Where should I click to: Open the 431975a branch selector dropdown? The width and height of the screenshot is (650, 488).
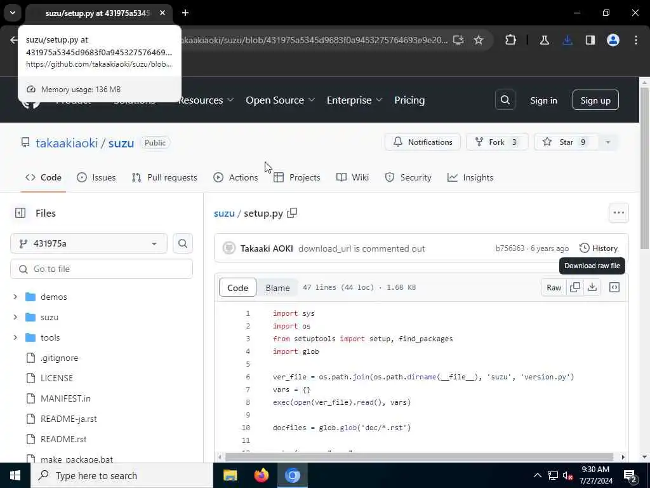coord(89,243)
